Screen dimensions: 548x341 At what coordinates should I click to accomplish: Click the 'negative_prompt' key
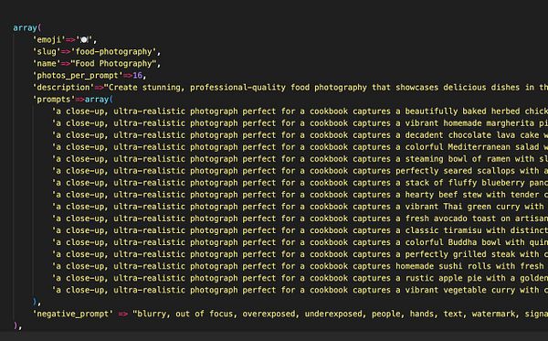tap(73, 314)
